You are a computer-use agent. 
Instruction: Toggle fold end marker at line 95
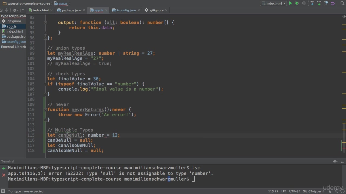pos(45,33)
